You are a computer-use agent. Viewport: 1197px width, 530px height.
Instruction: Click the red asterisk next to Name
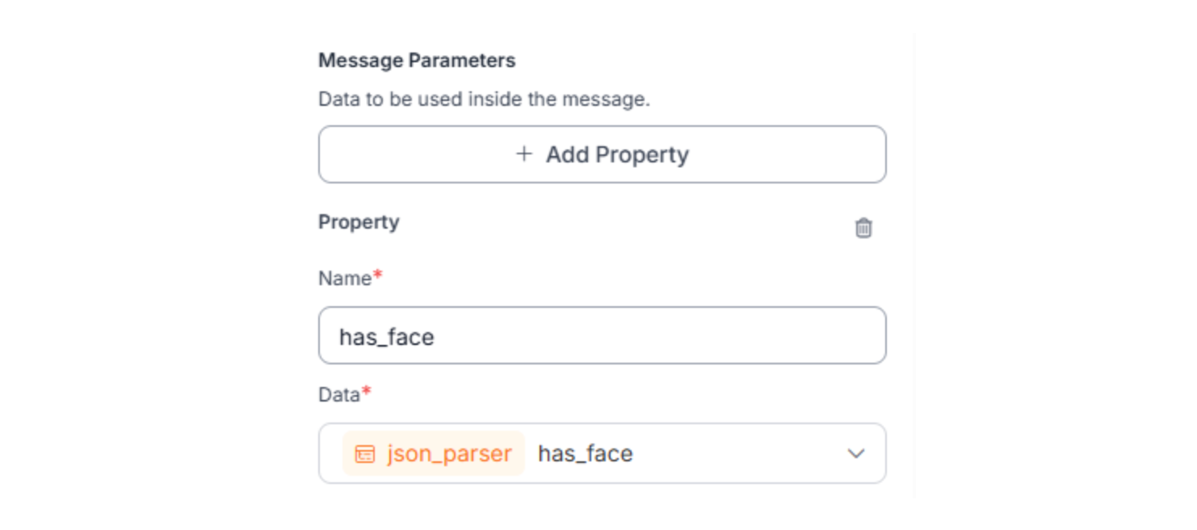(x=377, y=276)
